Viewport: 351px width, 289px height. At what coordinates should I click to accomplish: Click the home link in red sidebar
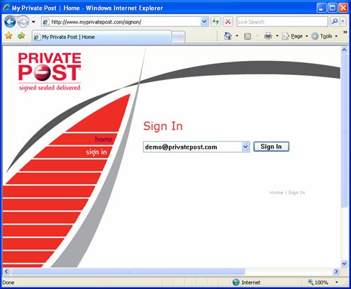[x=104, y=139]
